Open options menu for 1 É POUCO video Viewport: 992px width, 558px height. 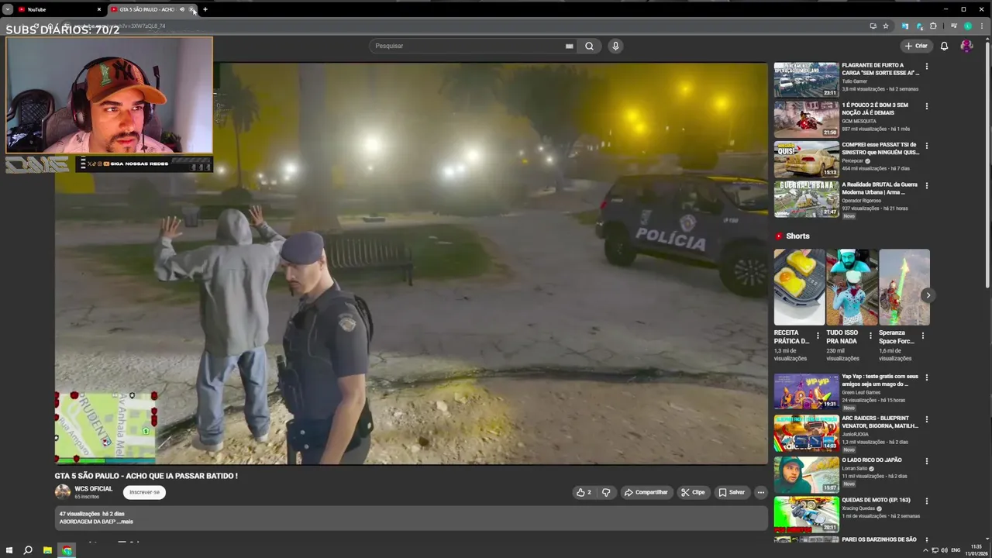pos(926,106)
